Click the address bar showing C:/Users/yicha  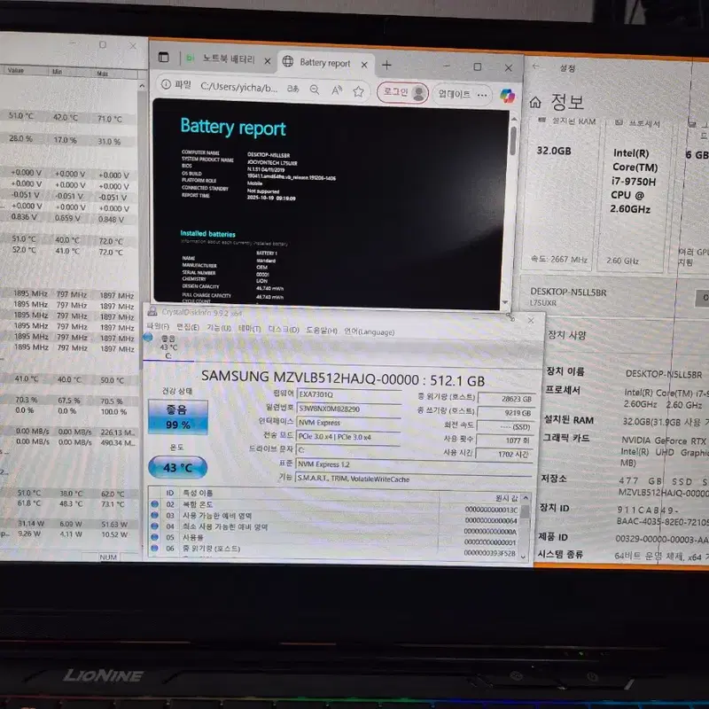tap(238, 87)
